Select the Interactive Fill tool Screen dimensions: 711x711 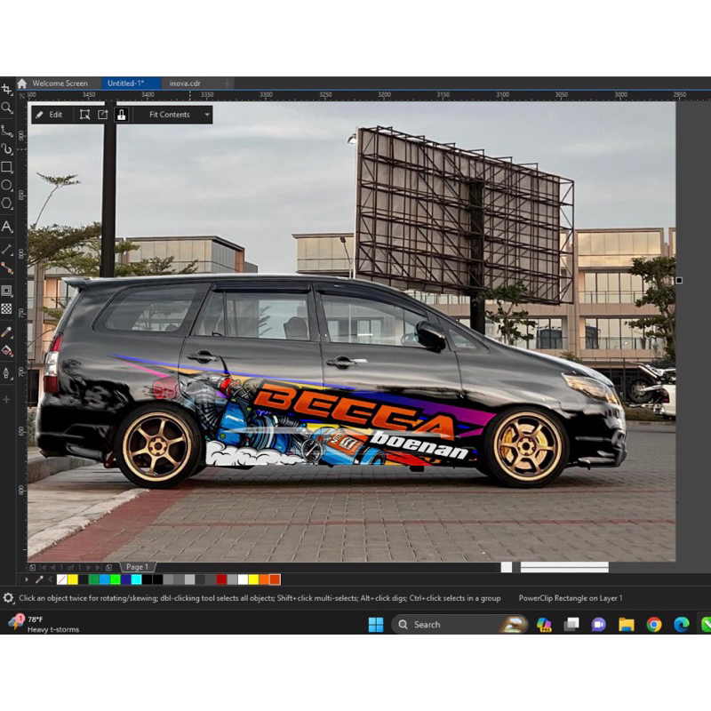(7, 350)
